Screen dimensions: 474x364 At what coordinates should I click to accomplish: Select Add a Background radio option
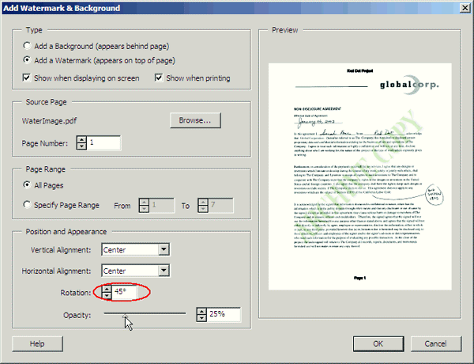tap(28, 46)
